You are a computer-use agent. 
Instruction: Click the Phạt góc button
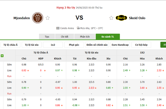pyautogui.click(x=74, y=45)
